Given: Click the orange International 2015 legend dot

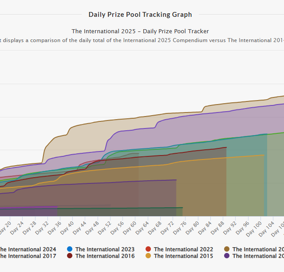Looking at the screenshot, I should 148,256.
